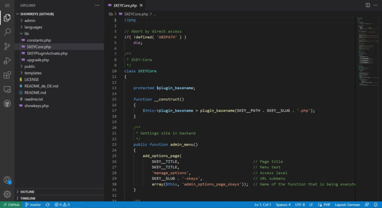The height and width of the screenshot is (208, 382).
Task: Change indentation via Spaces: 4
Action: click(x=283, y=205)
